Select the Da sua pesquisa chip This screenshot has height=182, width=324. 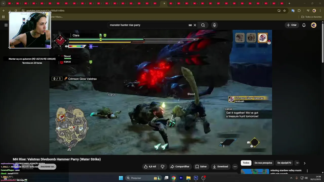pyautogui.click(x=263, y=163)
